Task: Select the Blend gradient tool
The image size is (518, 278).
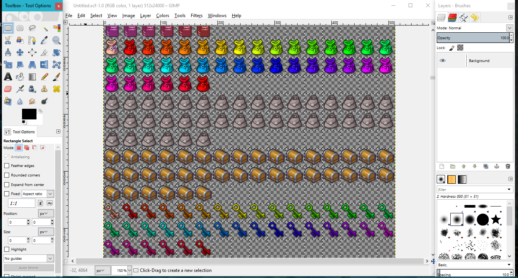Action: point(32,76)
